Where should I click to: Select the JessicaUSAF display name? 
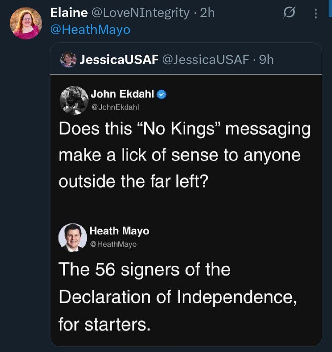tap(119, 59)
